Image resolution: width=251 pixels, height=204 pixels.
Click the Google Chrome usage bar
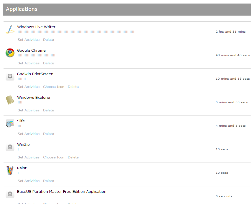[x=37, y=55]
